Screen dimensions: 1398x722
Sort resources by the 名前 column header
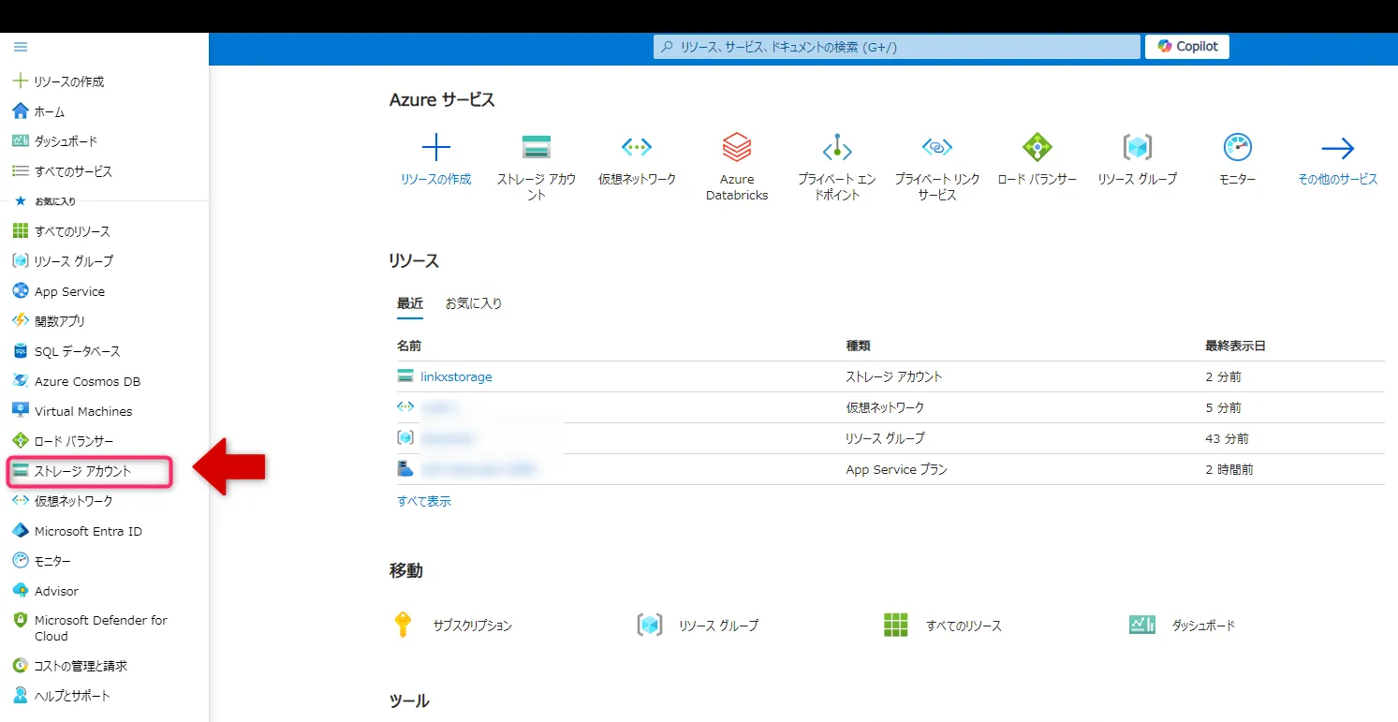tap(409, 346)
